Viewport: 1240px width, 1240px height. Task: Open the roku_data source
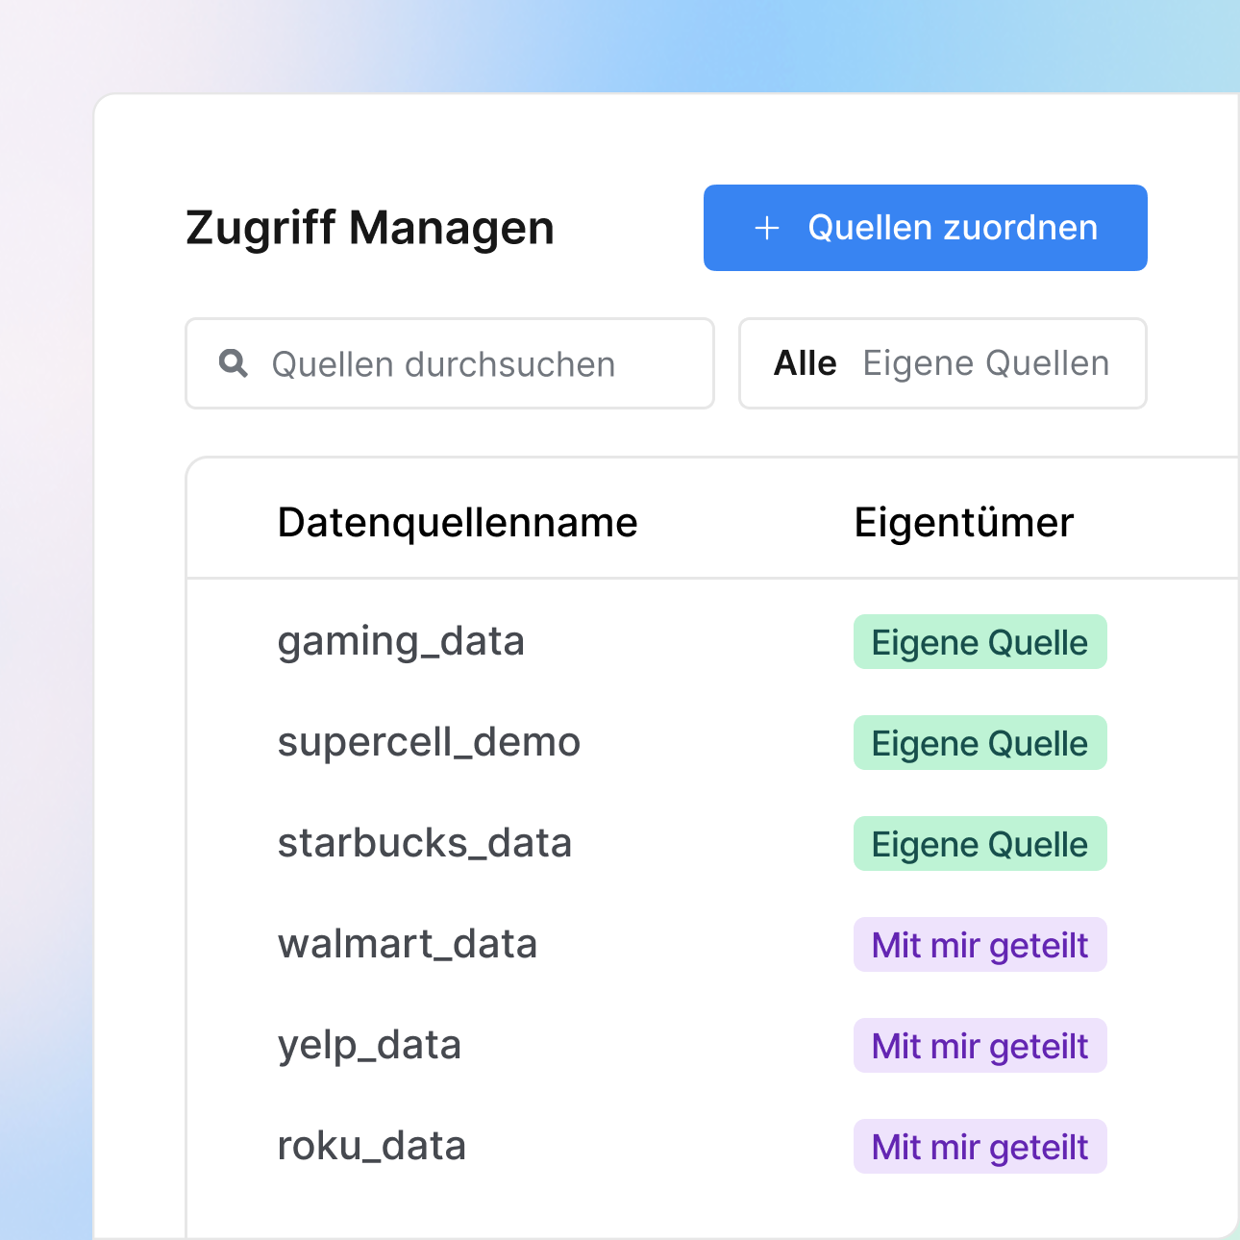[x=372, y=1146]
